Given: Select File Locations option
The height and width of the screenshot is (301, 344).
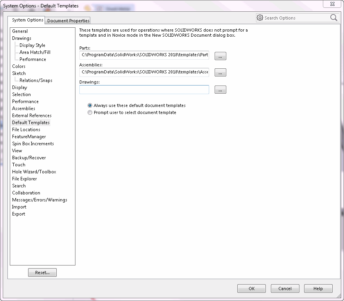Looking at the screenshot, I should 26,130.
